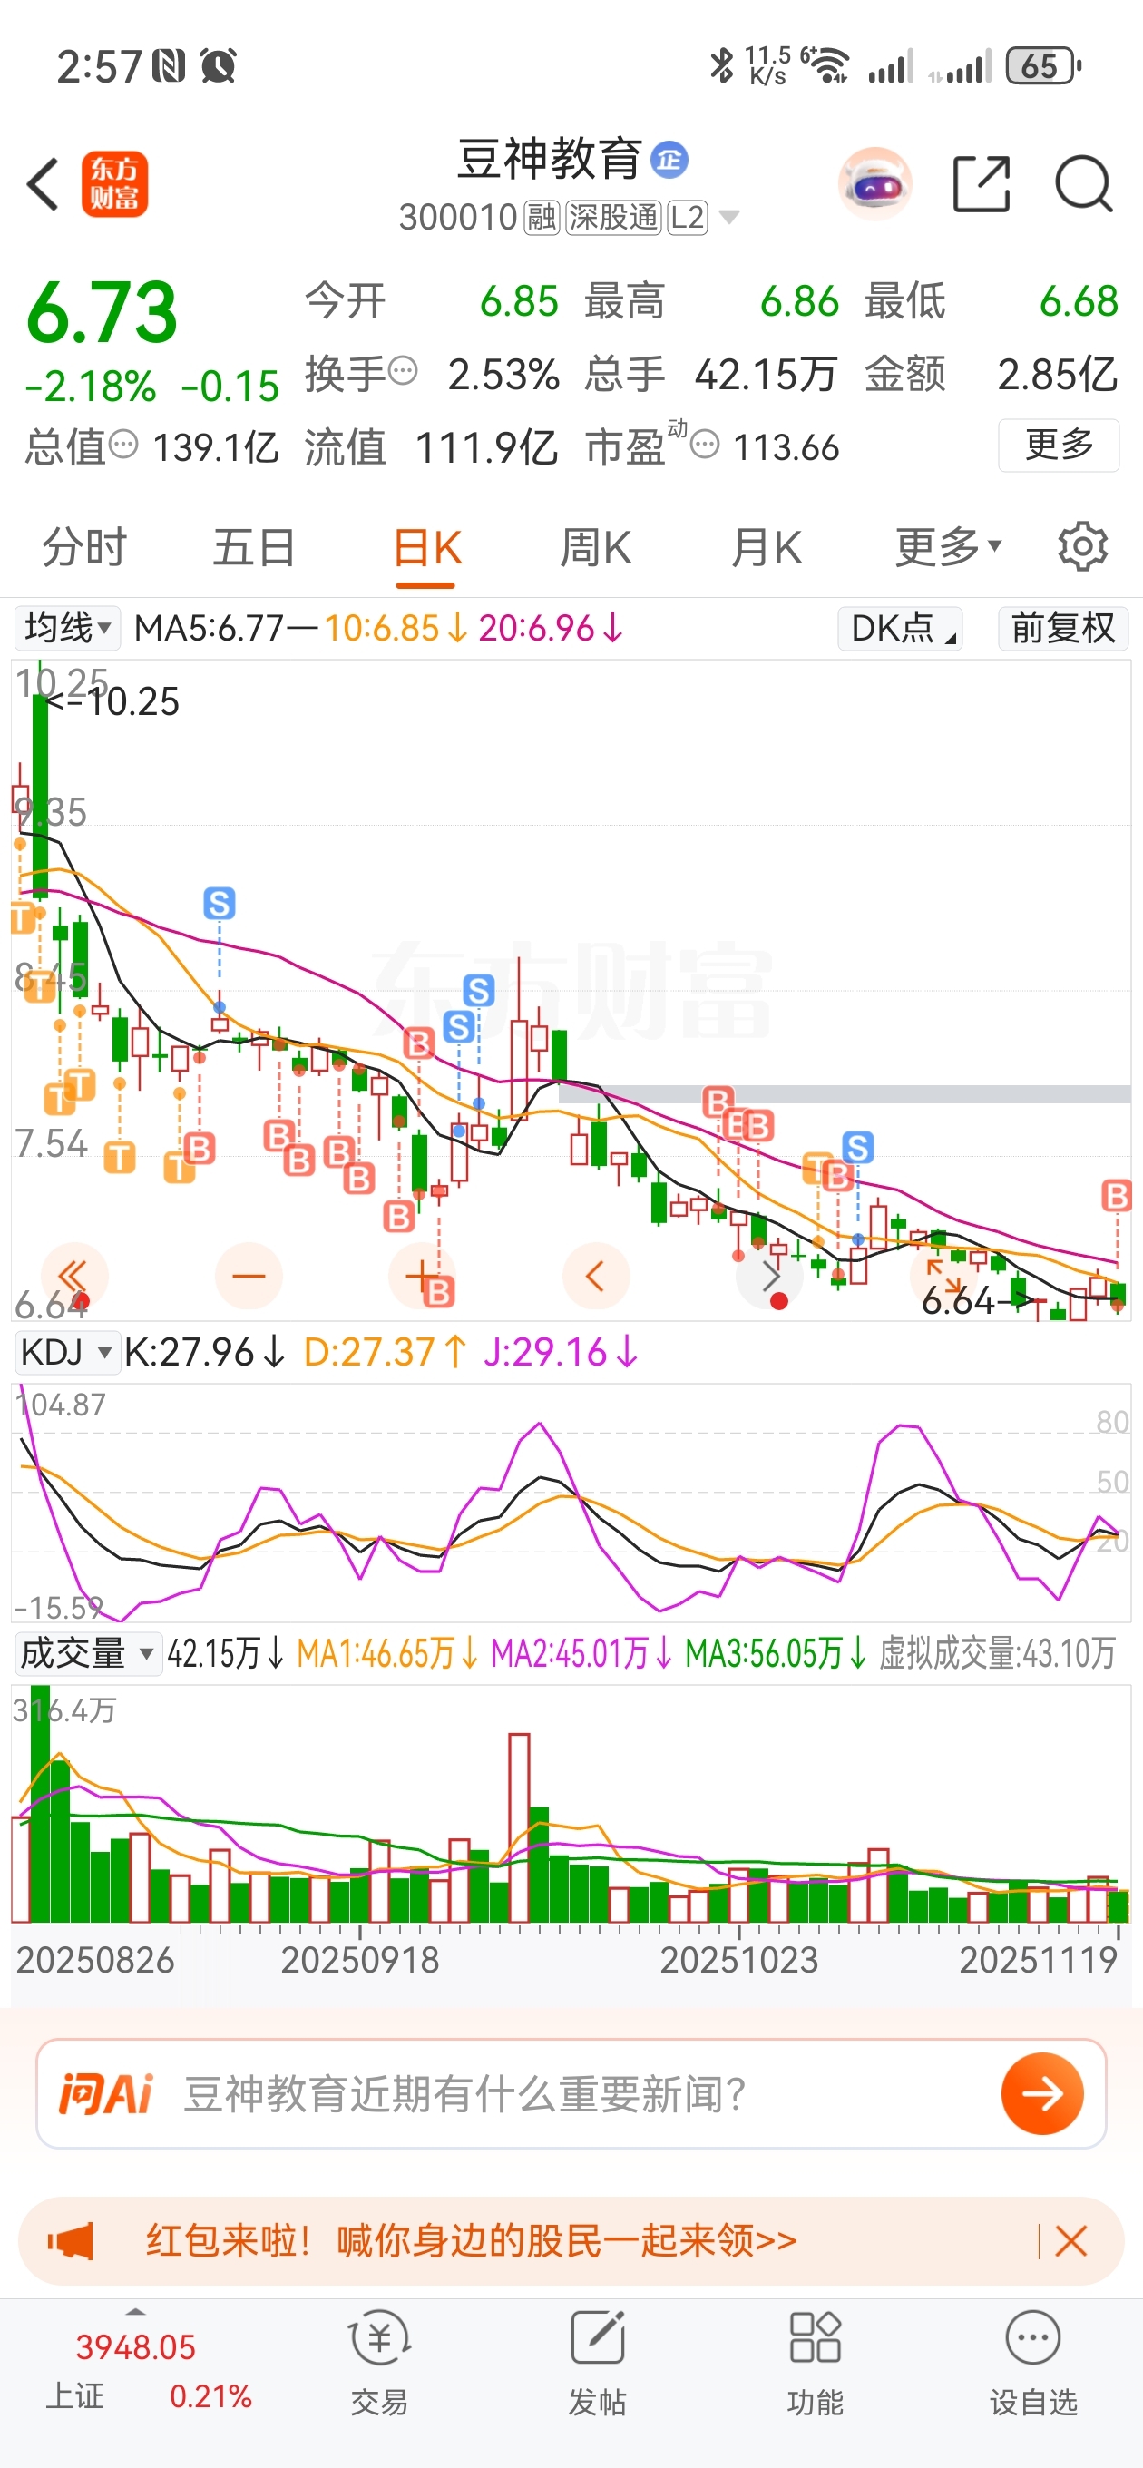This screenshot has width=1143, height=2468.
Task: Select the 日K tab
Action: point(427,549)
